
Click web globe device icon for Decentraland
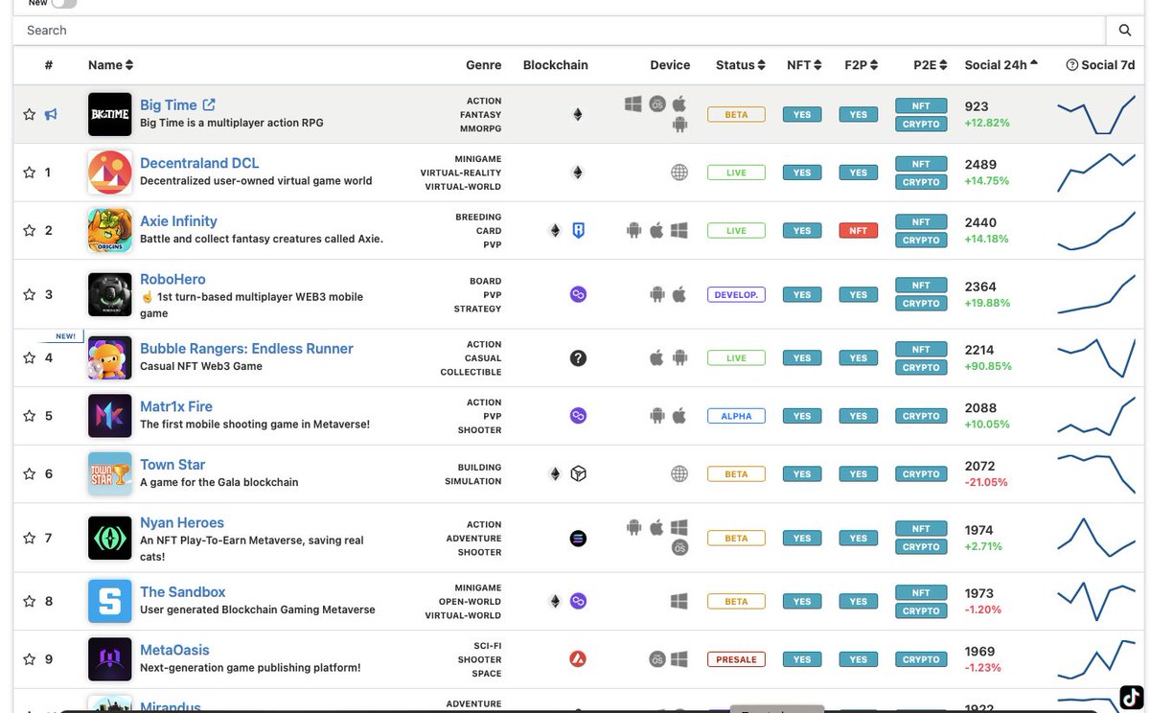[x=679, y=172]
